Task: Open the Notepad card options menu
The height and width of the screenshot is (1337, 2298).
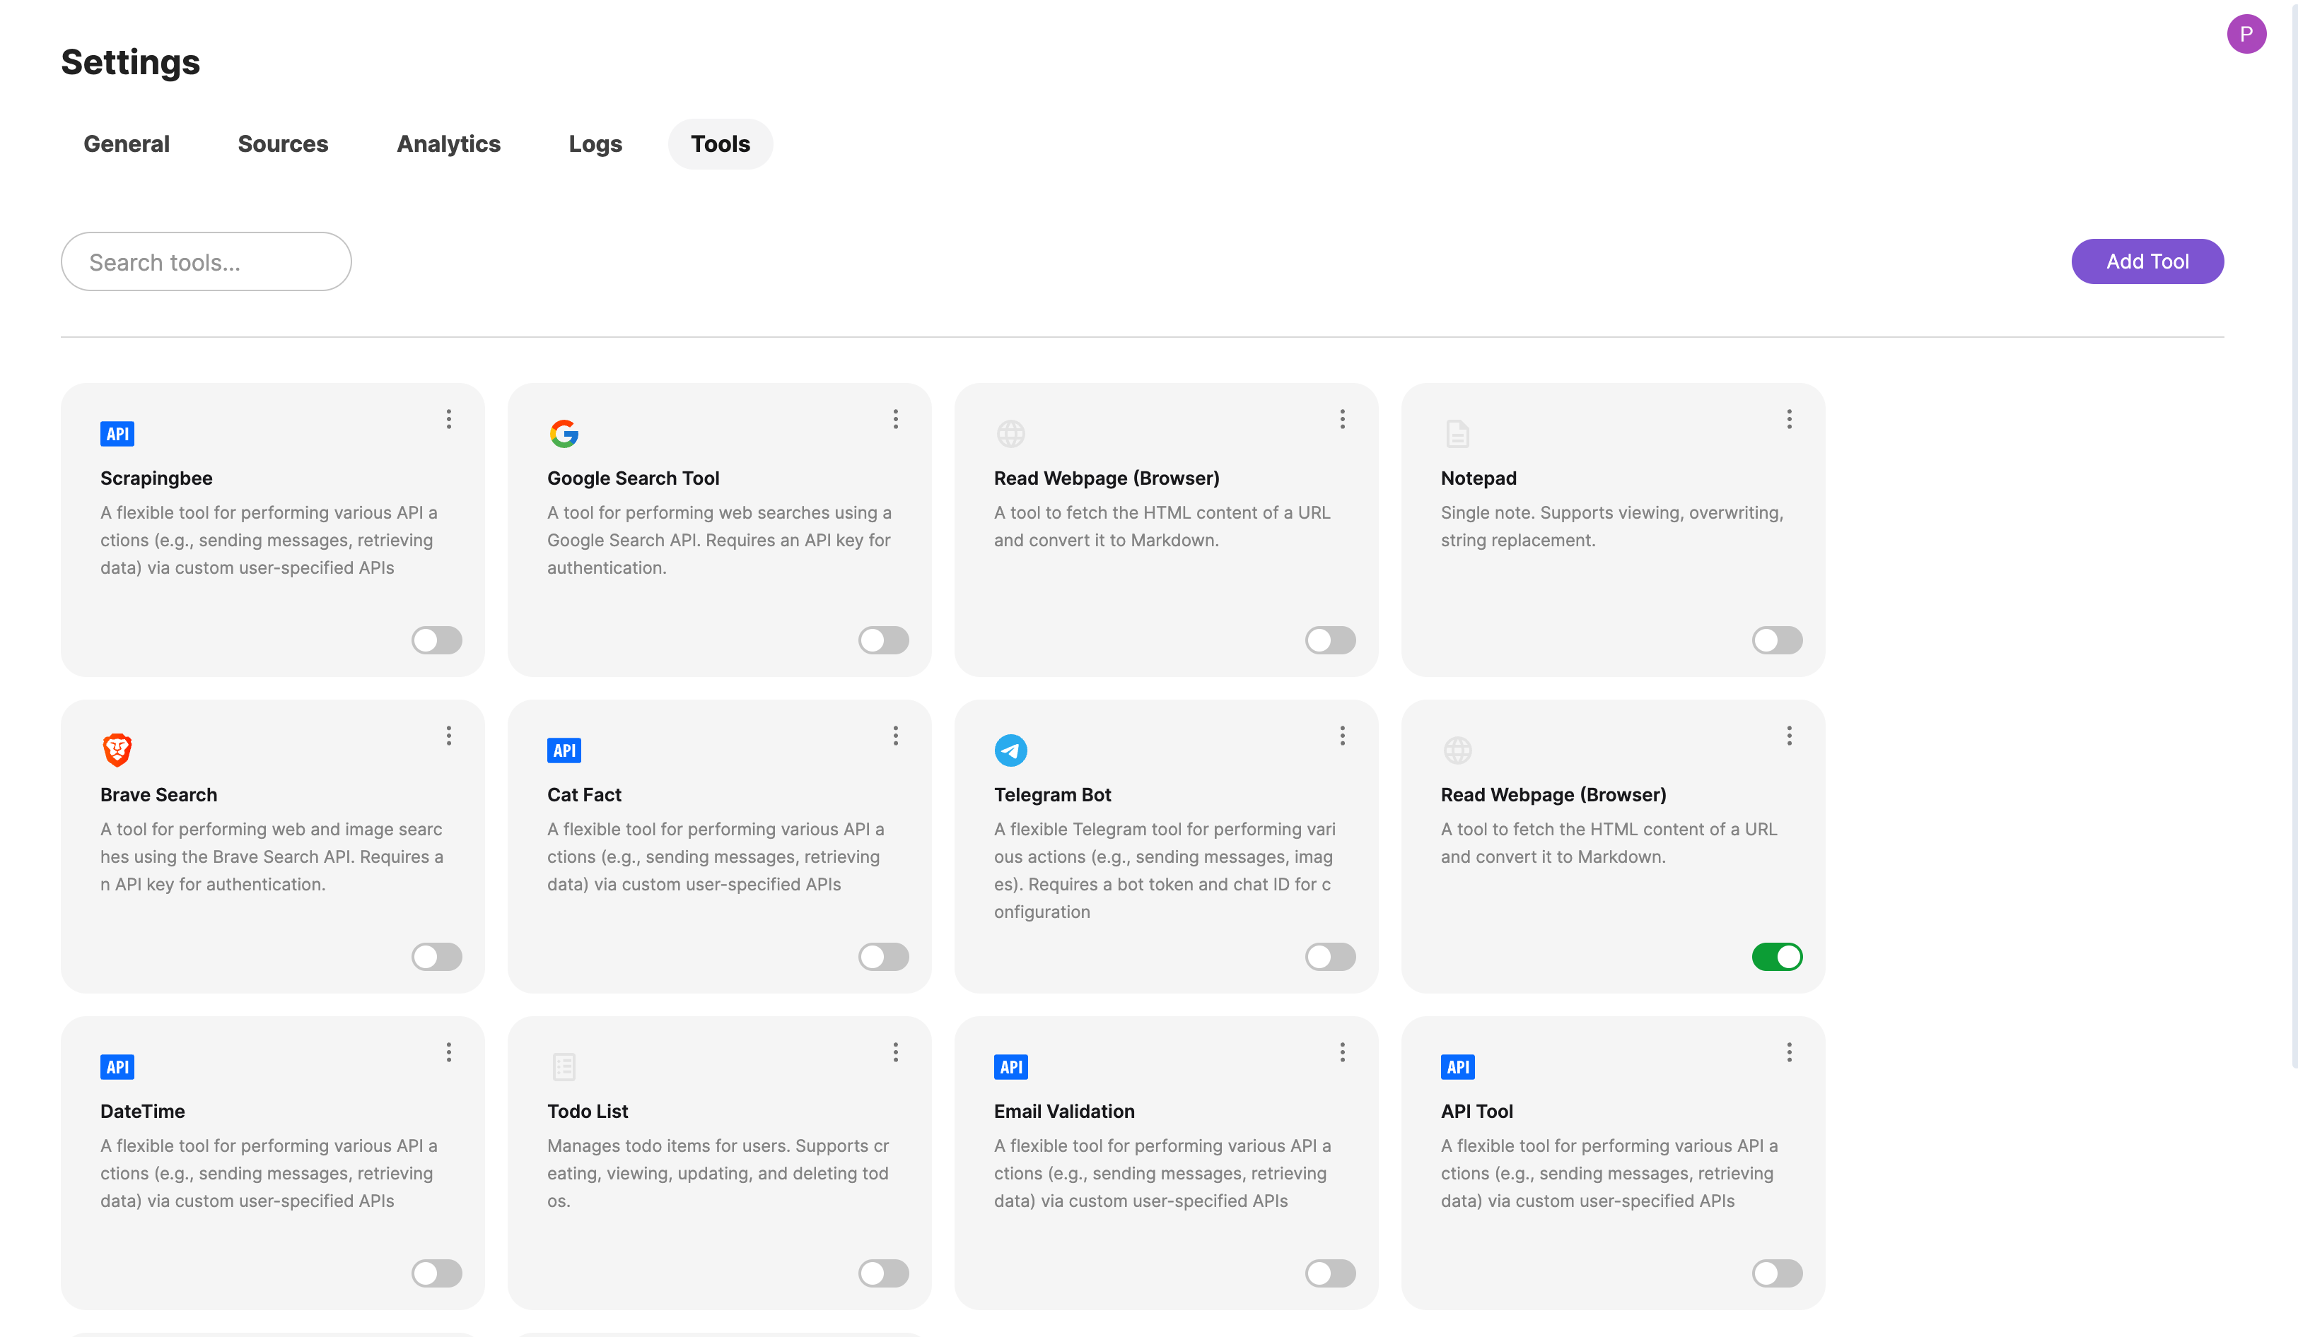Action: tap(1789, 418)
